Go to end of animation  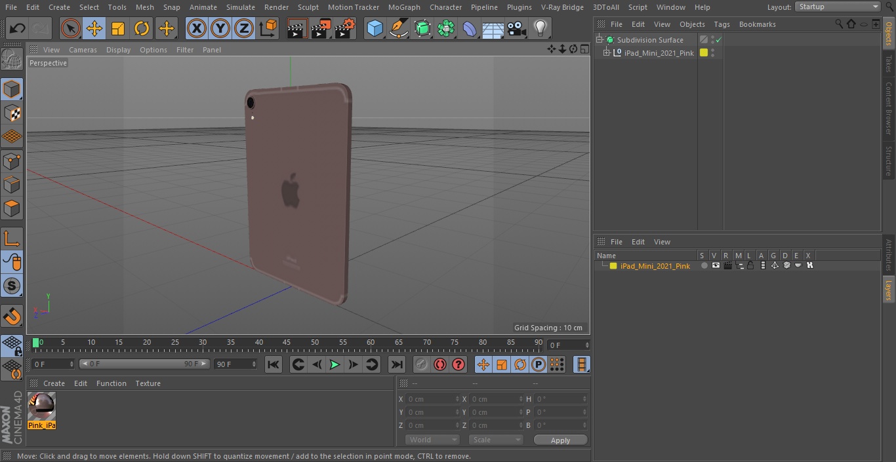[397, 364]
